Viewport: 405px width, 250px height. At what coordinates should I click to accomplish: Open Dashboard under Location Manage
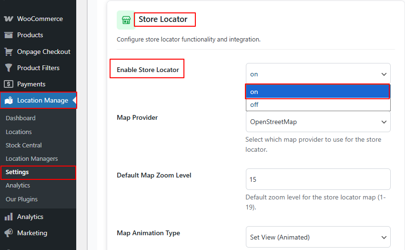(20, 118)
